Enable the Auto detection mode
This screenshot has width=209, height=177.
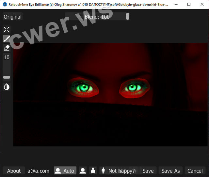point(65,171)
